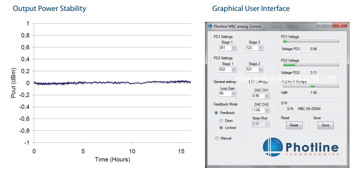Image resolution: width=359 pixels, height=176 pixels.
Task: Click the Vdiff value 1.56
Action: tap(313, 93)
